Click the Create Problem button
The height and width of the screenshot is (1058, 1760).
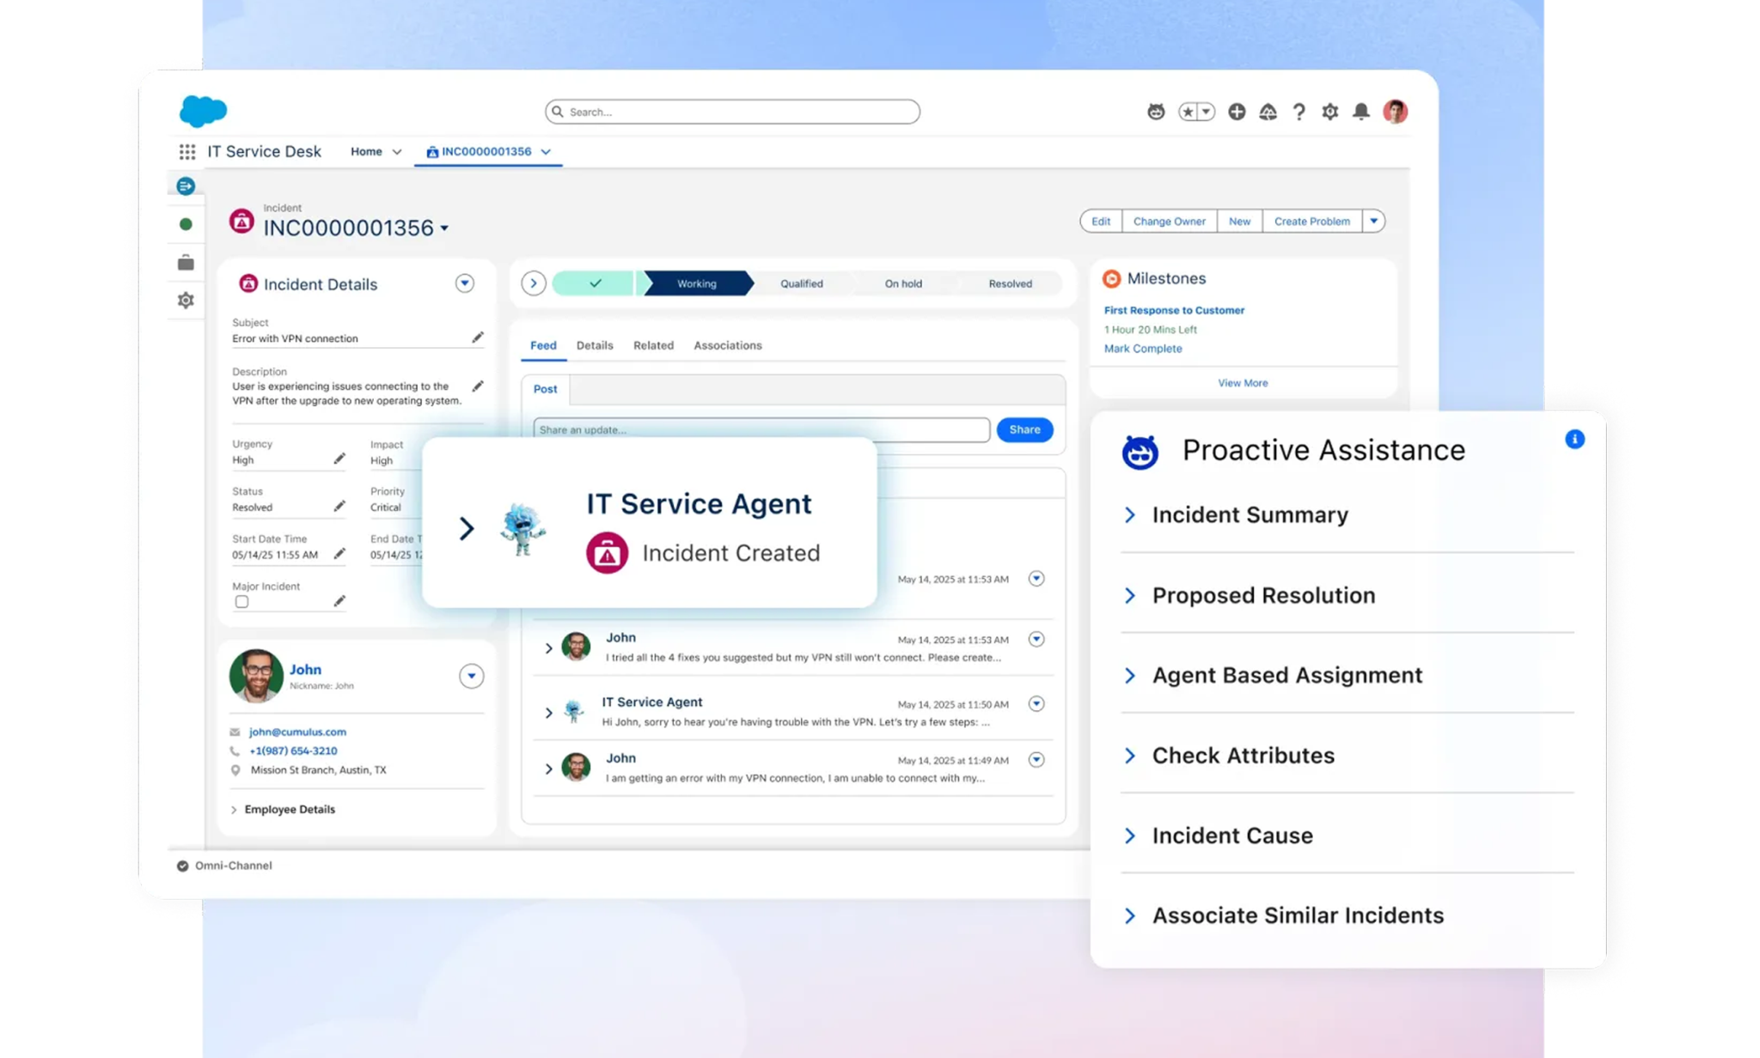click(x=1312, y=222)
